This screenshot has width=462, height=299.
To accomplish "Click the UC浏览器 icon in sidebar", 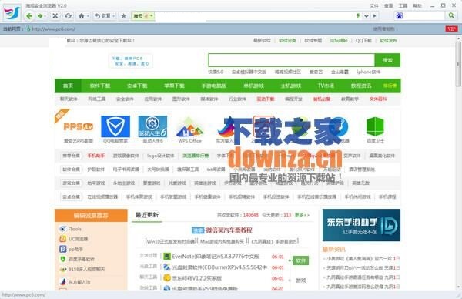I will point(62,239).
